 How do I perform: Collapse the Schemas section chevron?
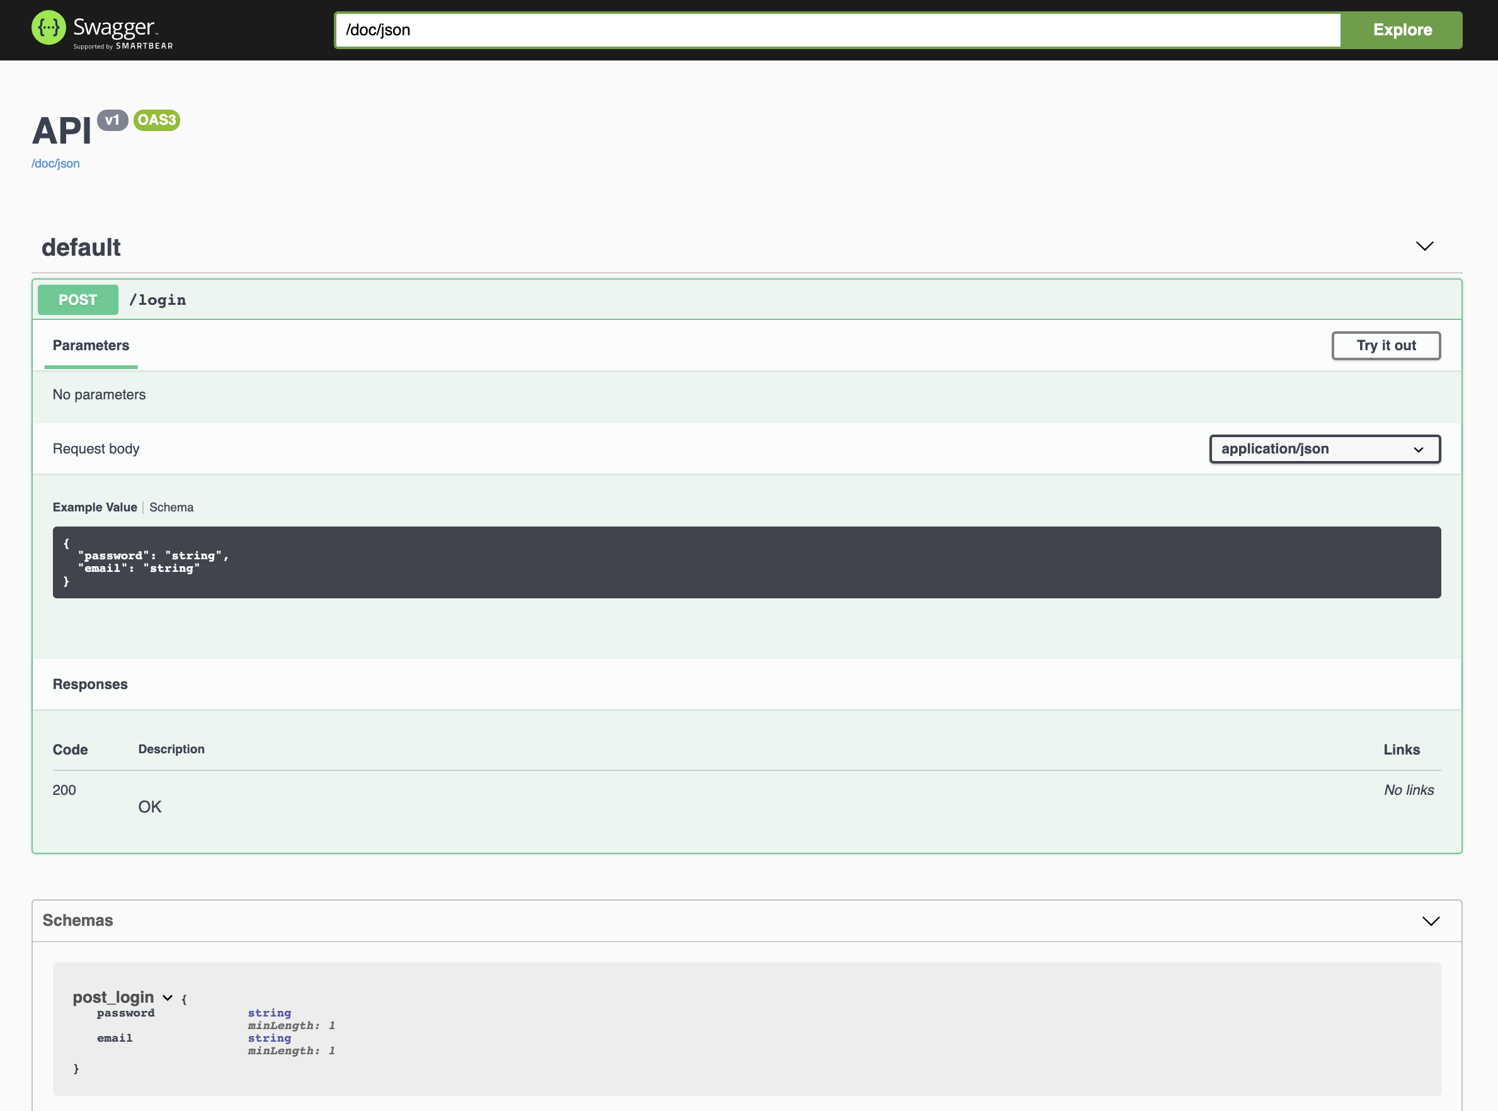pos(1431,921)
